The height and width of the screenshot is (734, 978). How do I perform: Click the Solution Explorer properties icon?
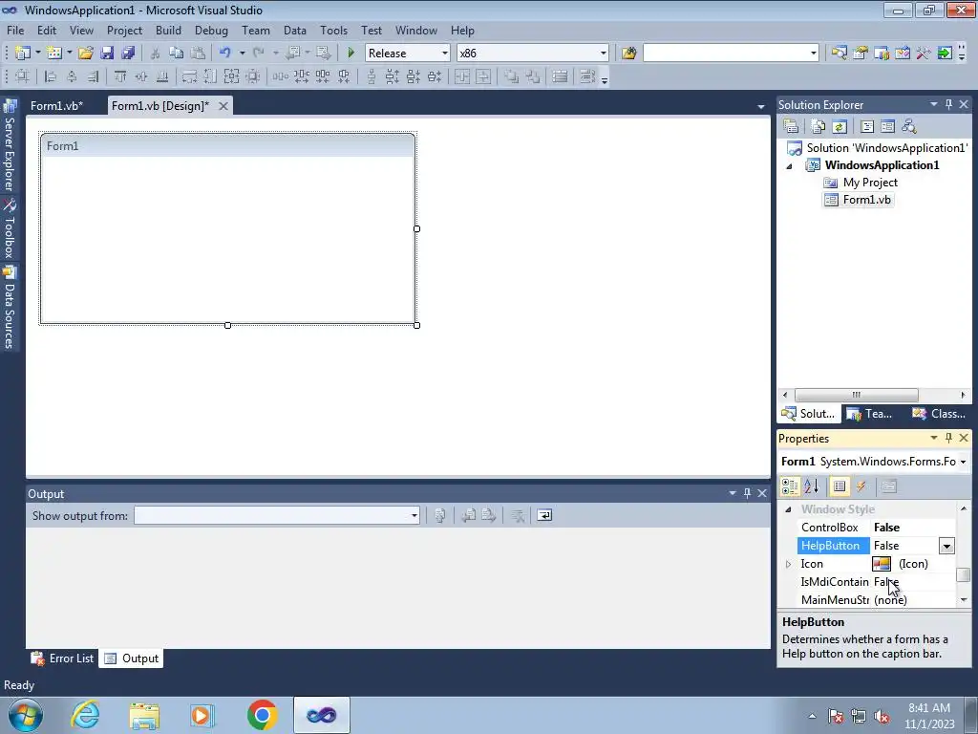tap(791, 127)
